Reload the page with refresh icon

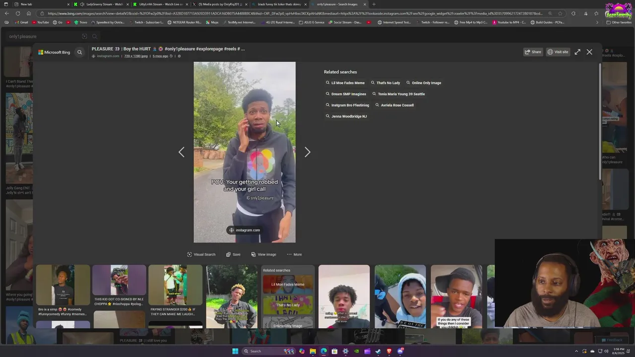coord(18,13)
